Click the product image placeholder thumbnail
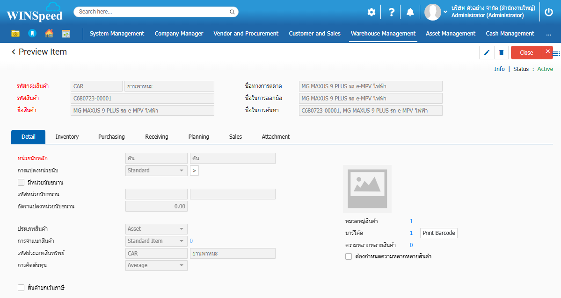 367,189
